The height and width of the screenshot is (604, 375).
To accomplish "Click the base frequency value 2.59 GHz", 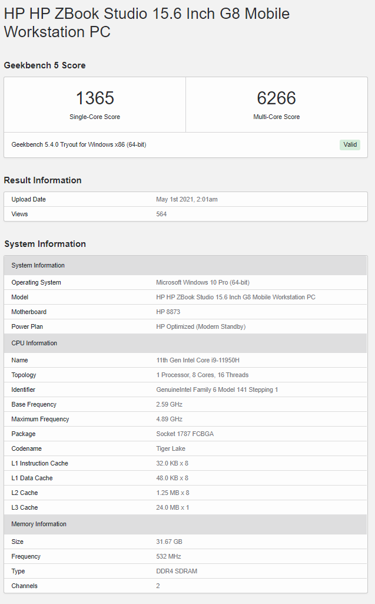I will pos(169,404).
